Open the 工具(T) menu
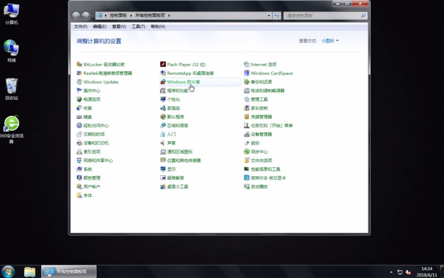This screenshot has width=444, height=278. click(138, 26)
